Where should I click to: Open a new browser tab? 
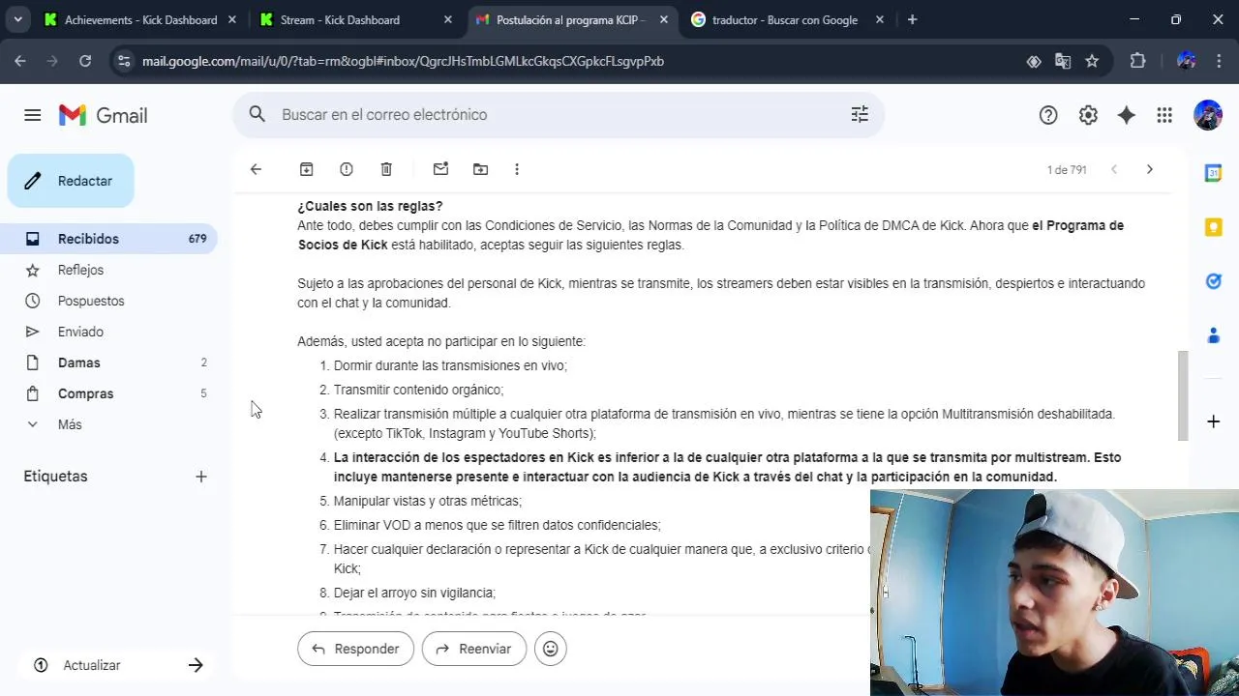pyautogui.click(x=912, y=19)
